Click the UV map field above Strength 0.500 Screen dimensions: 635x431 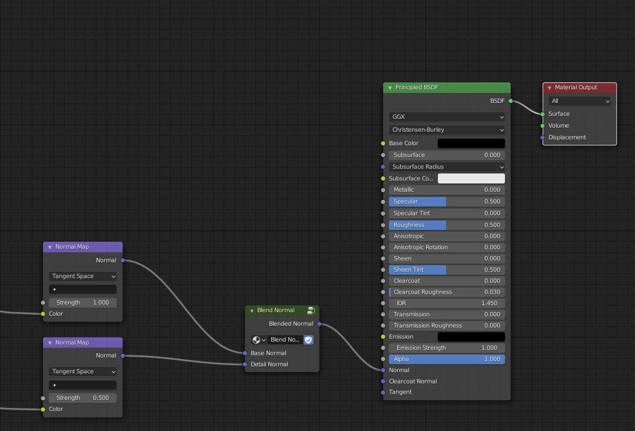82,385
